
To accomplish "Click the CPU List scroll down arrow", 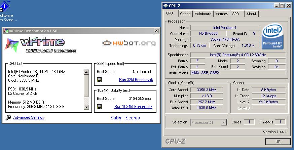I will pos(86,107).
